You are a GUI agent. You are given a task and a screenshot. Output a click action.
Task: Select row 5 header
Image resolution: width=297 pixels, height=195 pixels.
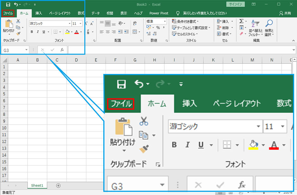click(4, 94)
